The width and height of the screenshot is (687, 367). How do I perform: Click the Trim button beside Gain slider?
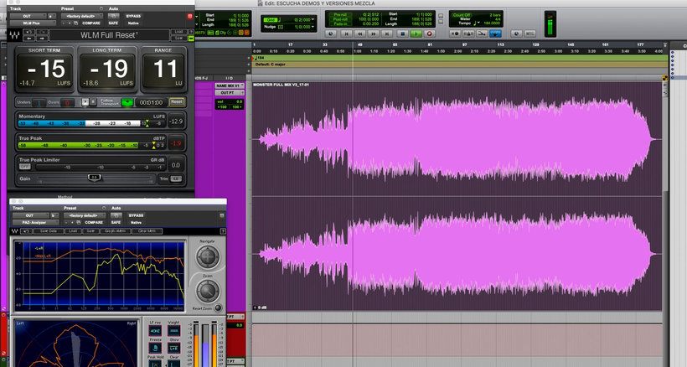click(176, 178)
